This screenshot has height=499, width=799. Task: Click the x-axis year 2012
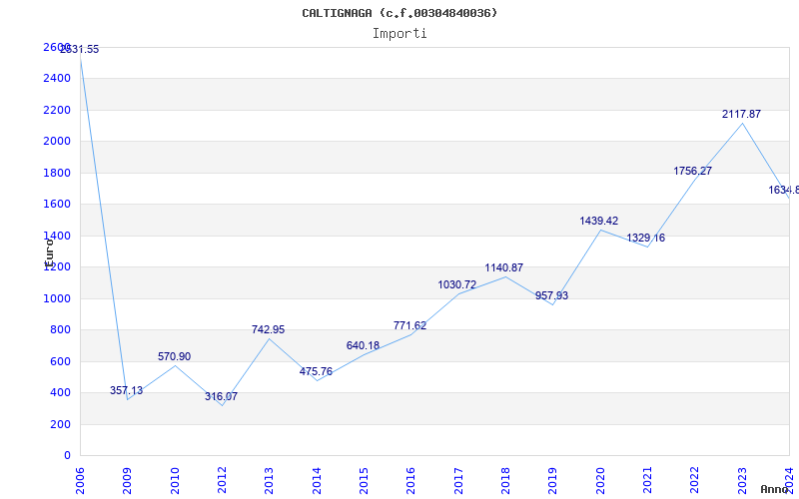click(x=222, y=481)
